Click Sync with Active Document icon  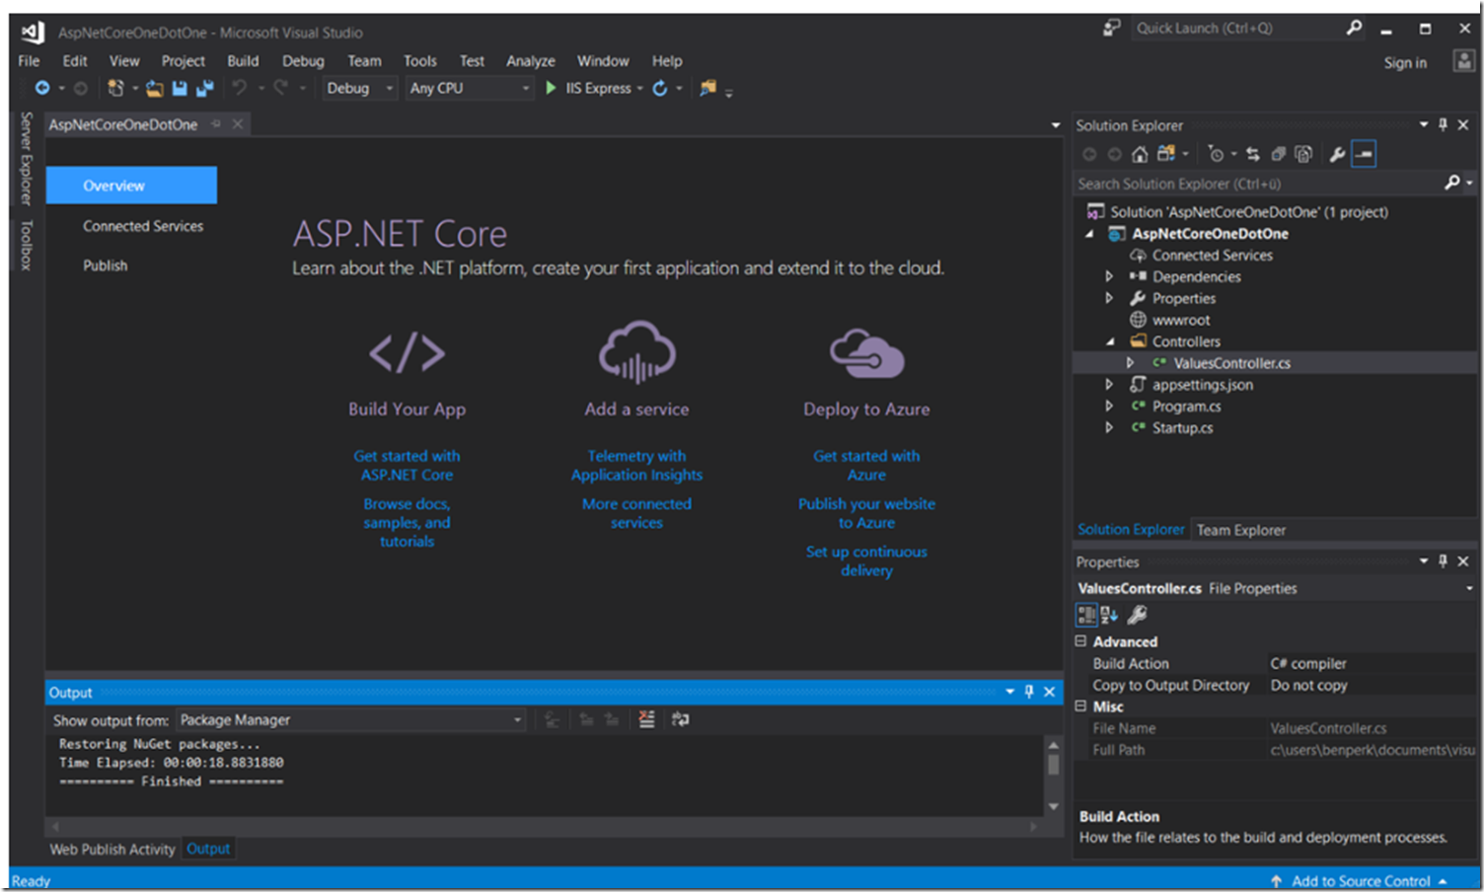coord(1253,154)
